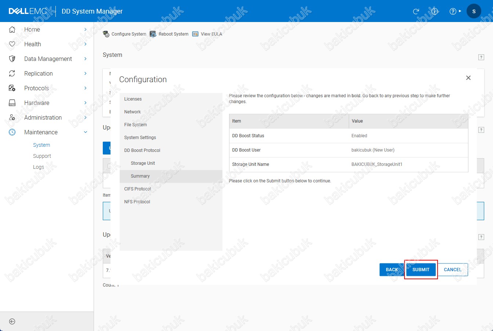Expand the Protocols chevron
493x331 pixels.
pyautogui.click(x=86, y=88)
